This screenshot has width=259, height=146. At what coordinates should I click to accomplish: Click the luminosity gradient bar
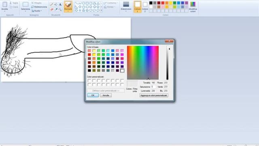[167, 62]
